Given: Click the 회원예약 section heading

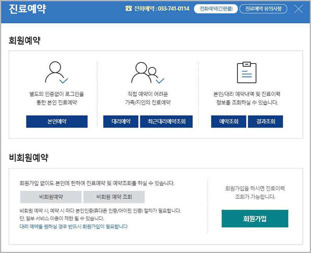Looking at the screenshot, I should point(24,40).
